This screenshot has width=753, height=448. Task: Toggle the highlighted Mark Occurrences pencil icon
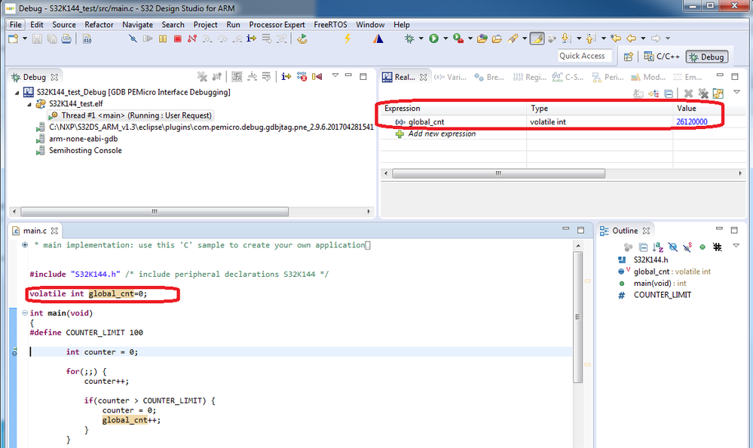[x=537, y=38]
